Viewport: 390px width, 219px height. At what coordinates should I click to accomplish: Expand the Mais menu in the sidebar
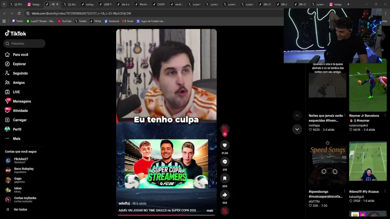coord(13,139)
